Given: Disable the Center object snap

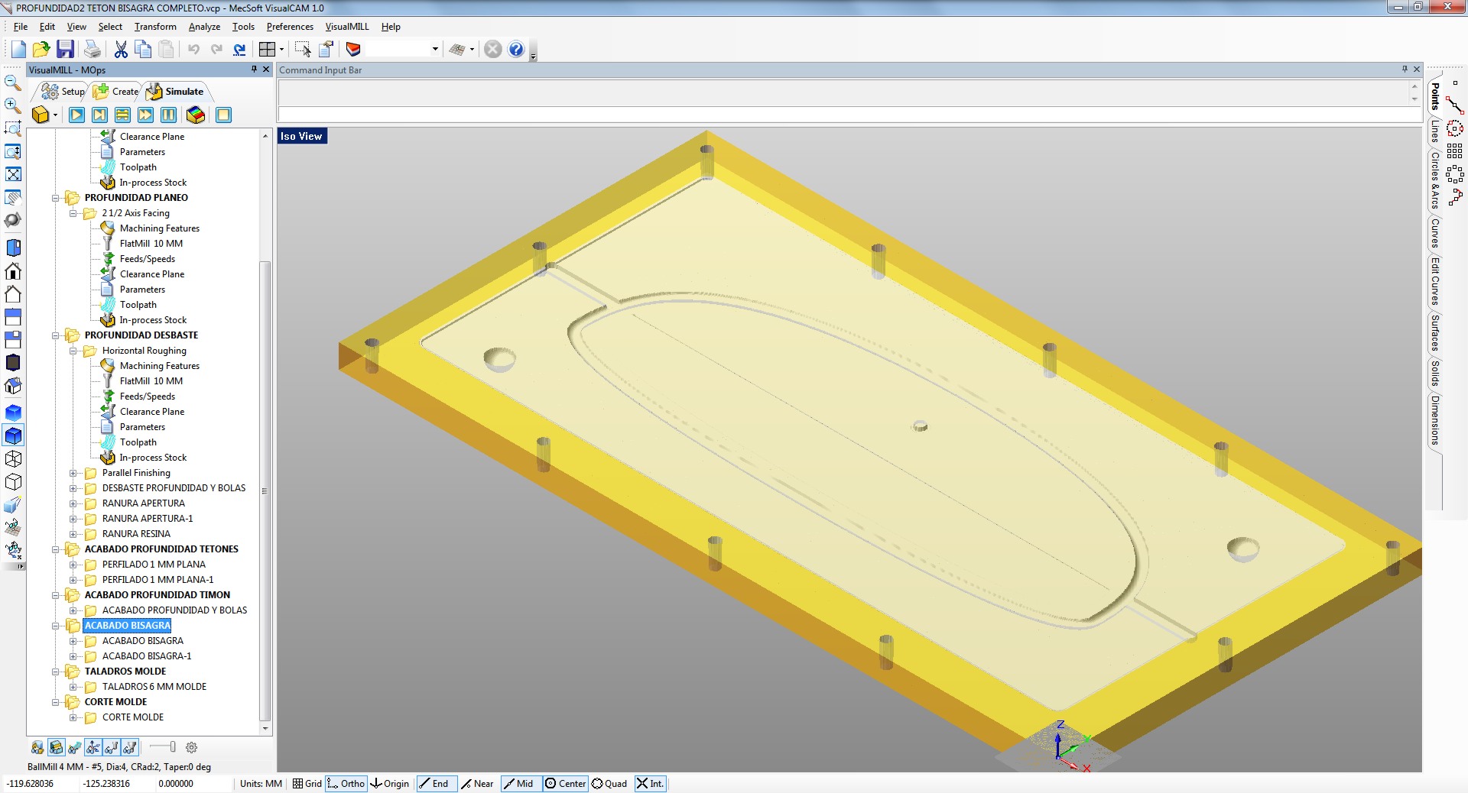Looking at the screenshot, I should (565, 784).
